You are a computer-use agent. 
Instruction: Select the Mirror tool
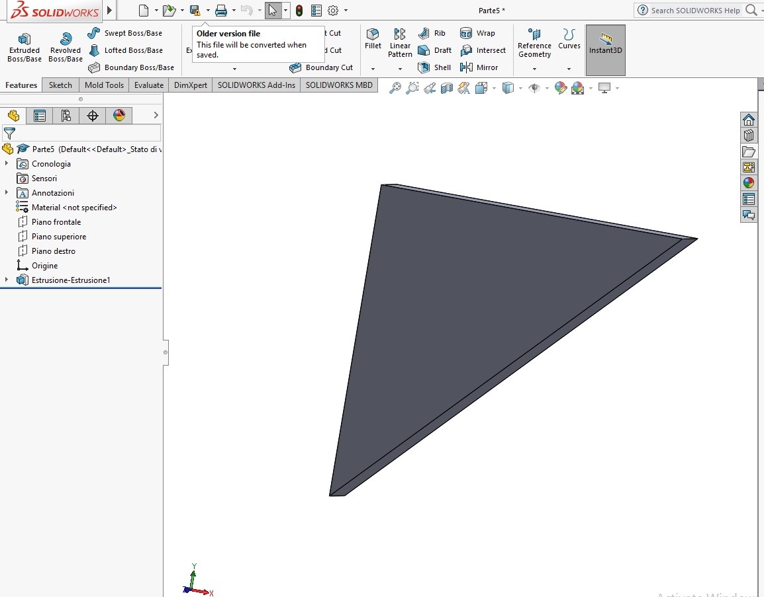[x=479, y=67]
